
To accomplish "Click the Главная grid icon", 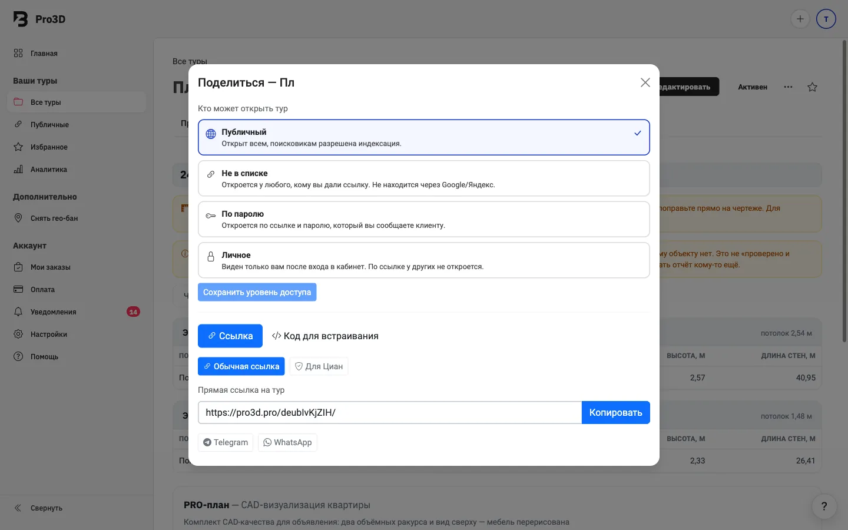I will 18,53.
